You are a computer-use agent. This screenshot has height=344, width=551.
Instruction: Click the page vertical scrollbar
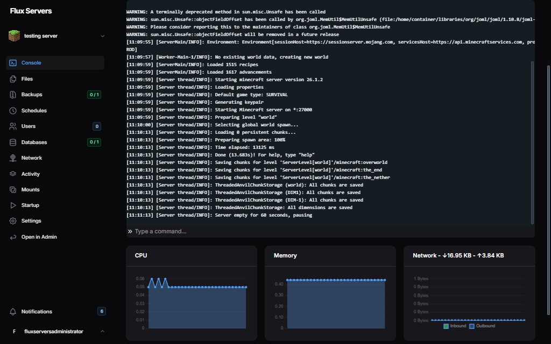pos(548,190)
